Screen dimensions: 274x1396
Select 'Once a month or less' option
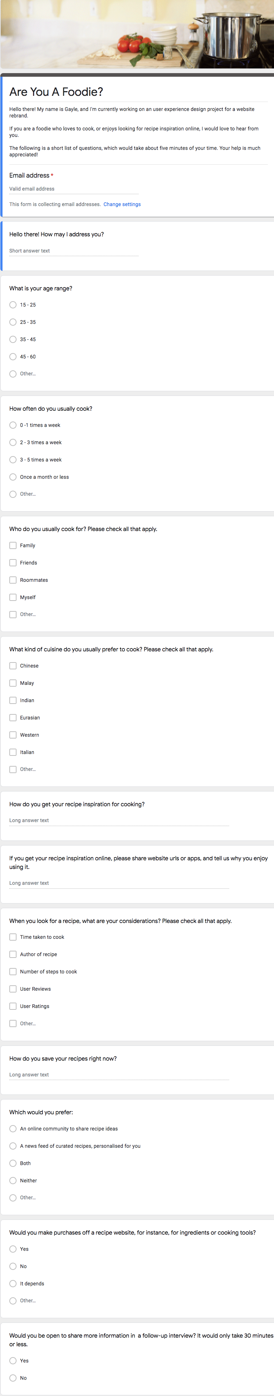coord(13,477)
